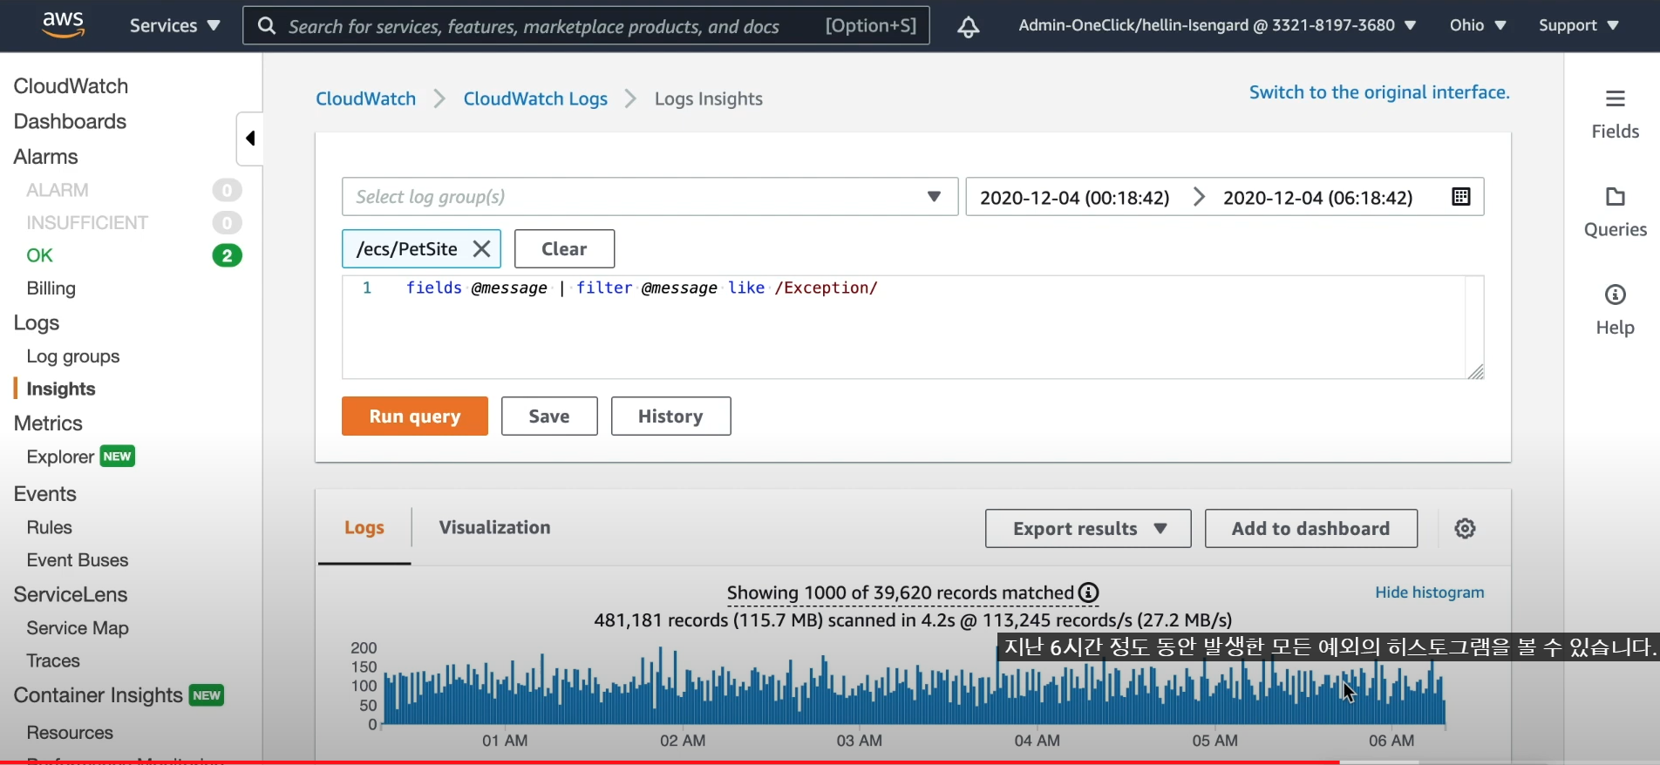
Task: Click the Showing 1000 of 39,620 records text
Action: click(x=901, y=593)
